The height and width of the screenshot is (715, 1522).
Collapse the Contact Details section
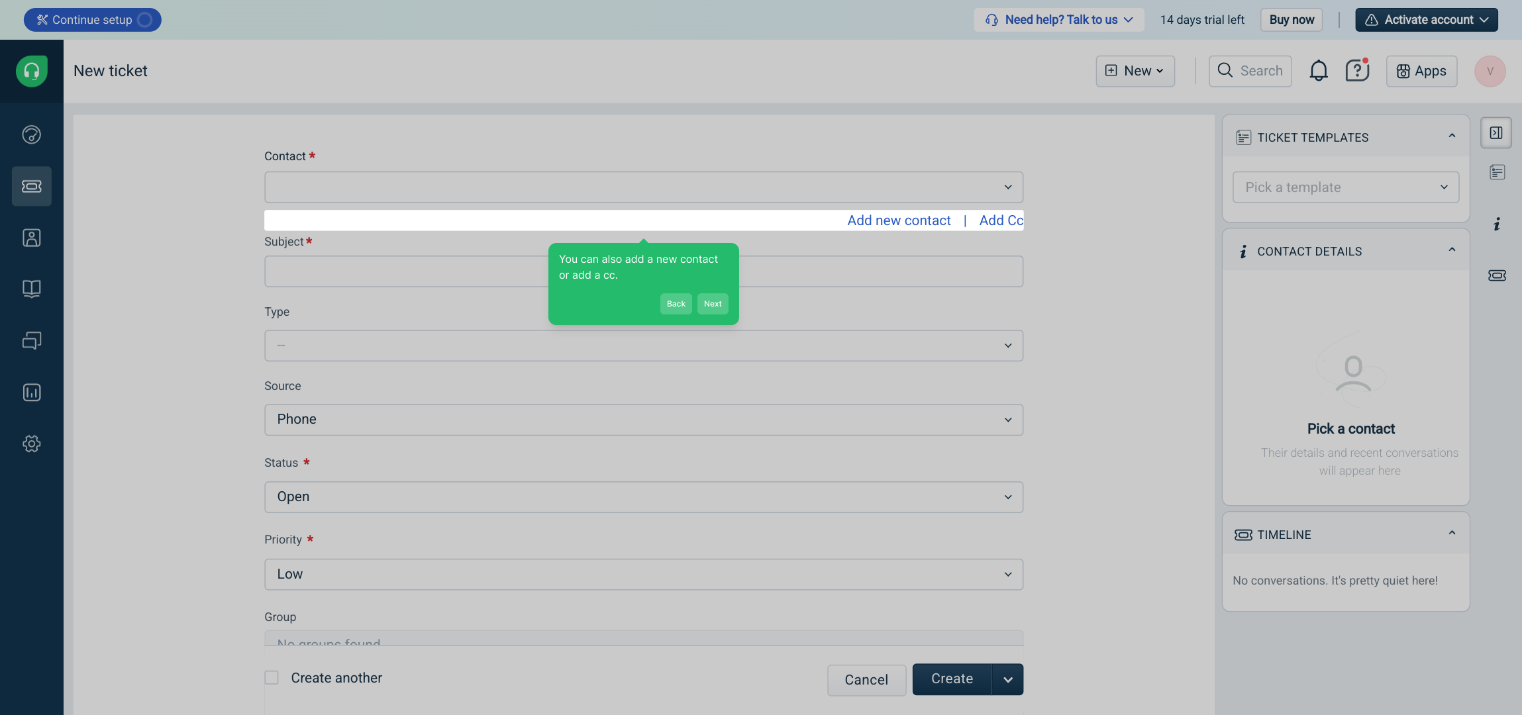tap(1452, 250)
